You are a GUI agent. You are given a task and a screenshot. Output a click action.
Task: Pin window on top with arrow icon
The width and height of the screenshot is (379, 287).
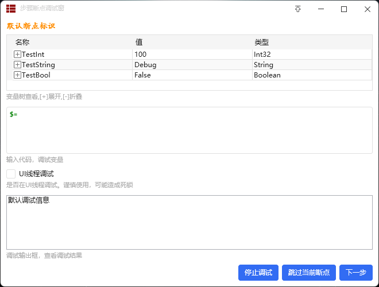[298, 9]
